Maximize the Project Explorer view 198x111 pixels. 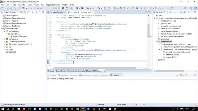click(x=43, y=12)
